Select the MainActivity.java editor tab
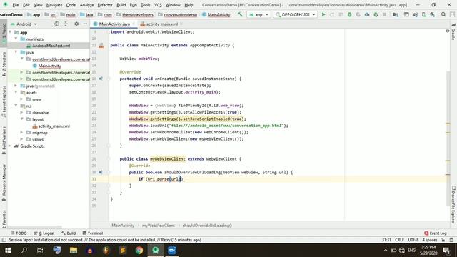Screen dimensions: 457x257 point(114,24)
